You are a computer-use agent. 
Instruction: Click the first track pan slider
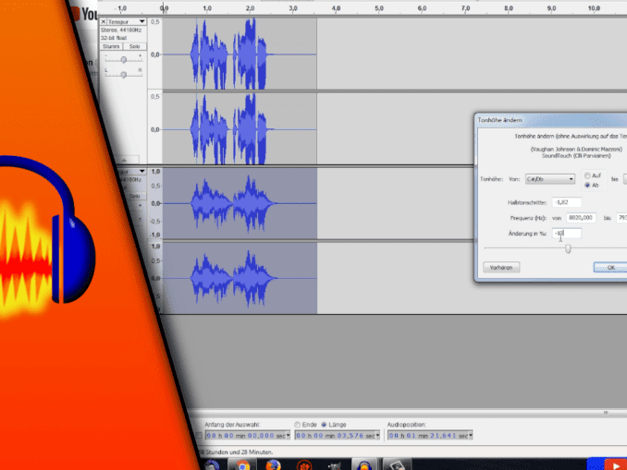coord(122,73)
